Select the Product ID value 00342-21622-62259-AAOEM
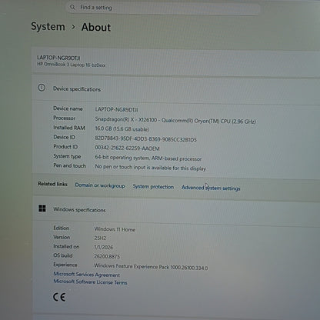The height and width of the screenshot is (320, 320). 127,148
